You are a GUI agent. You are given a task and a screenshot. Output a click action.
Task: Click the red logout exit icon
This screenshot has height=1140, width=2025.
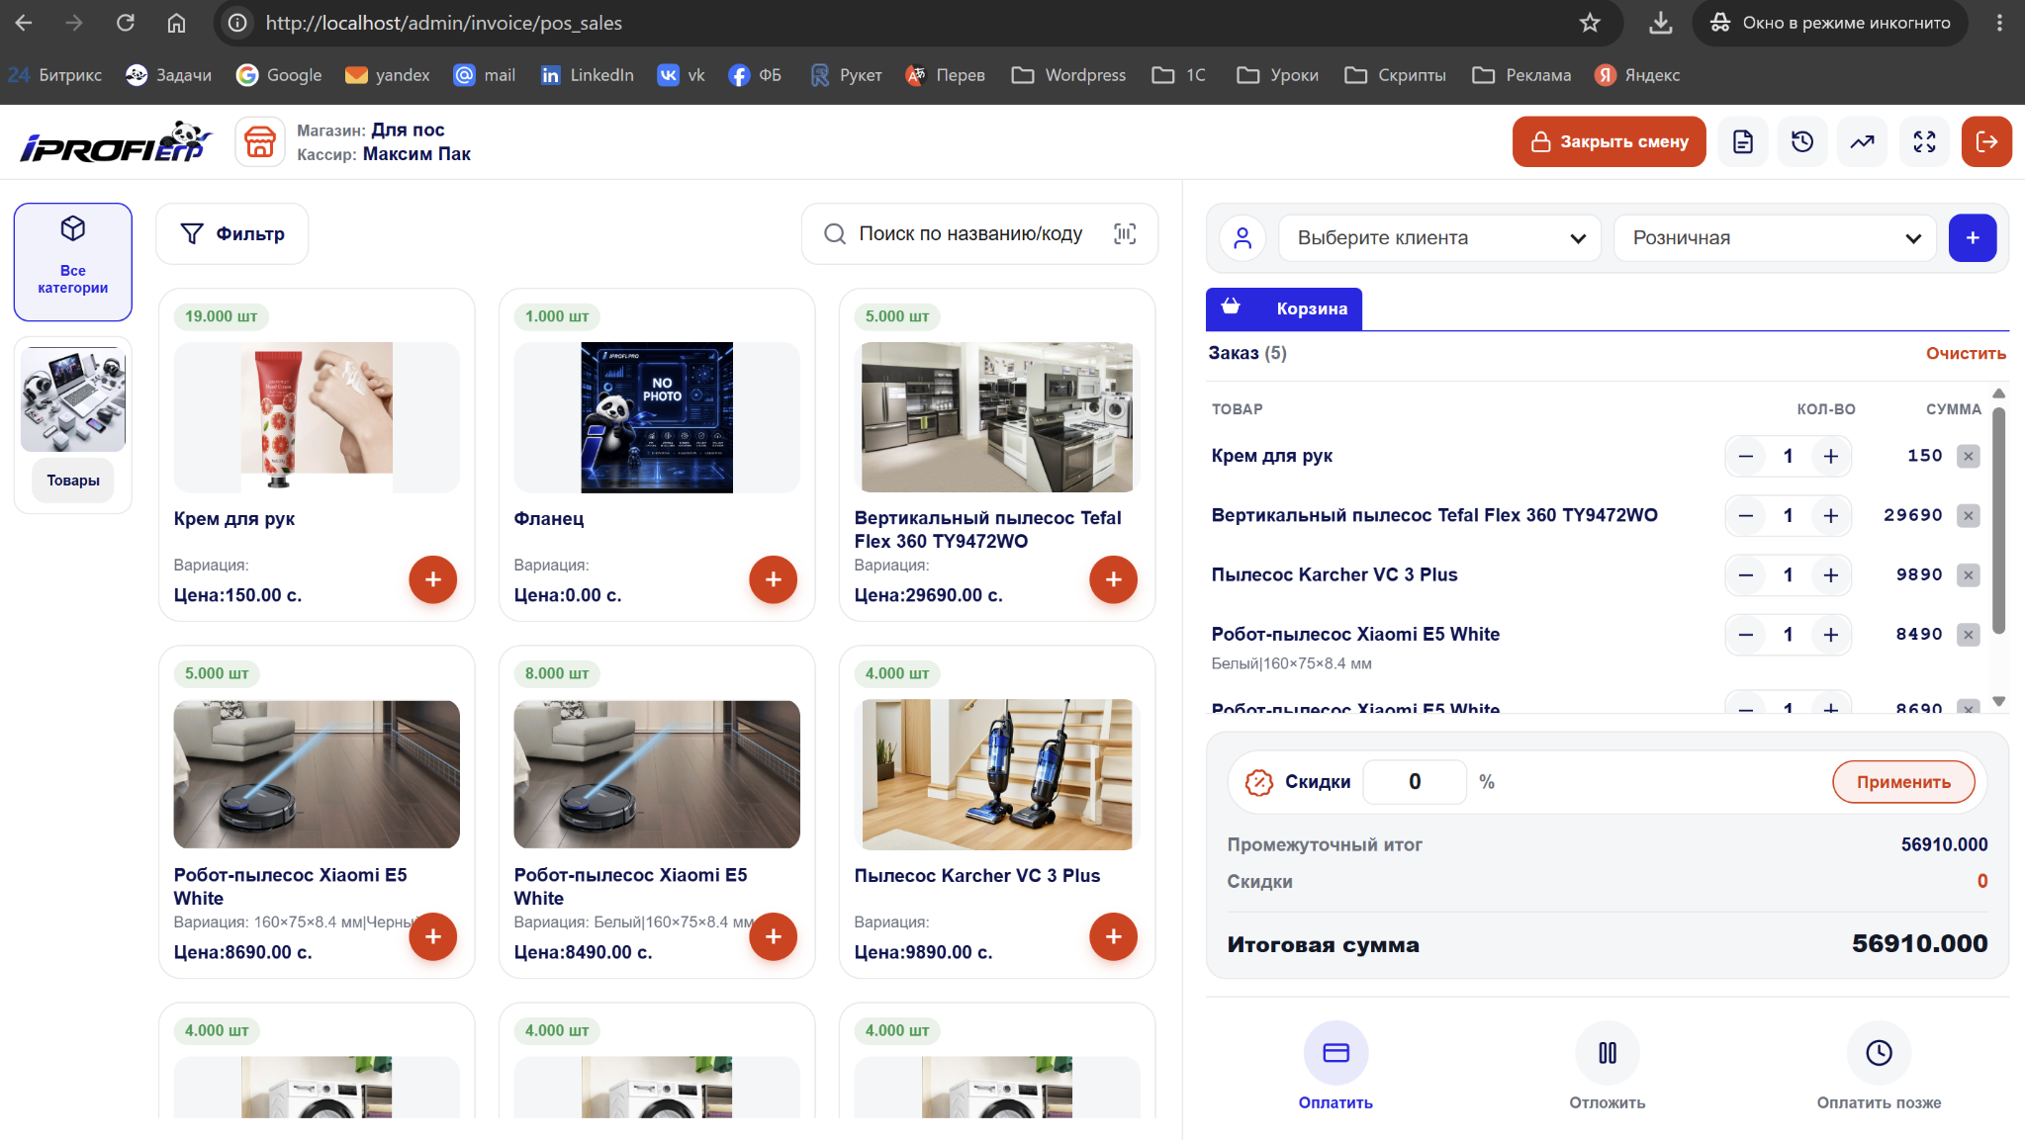[x=1986, y=141]
